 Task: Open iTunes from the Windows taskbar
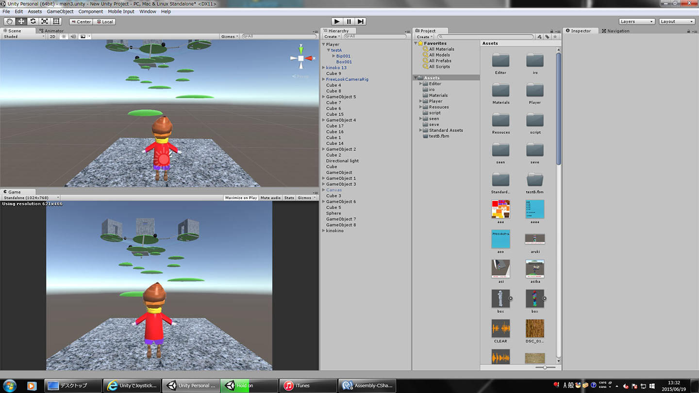[x=308, y=386]
